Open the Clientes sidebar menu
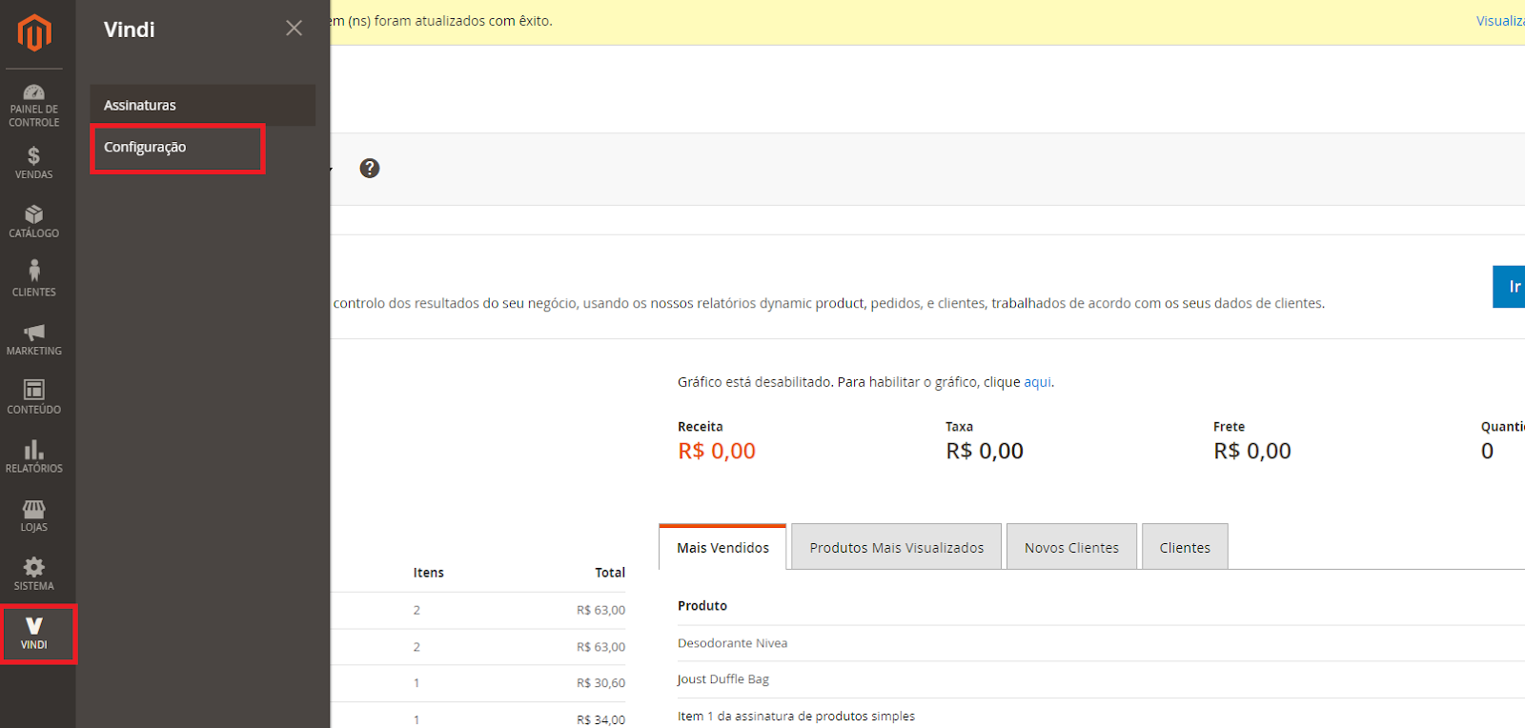1525x728 pixels. pyautogui.click(x=34, y=279)
